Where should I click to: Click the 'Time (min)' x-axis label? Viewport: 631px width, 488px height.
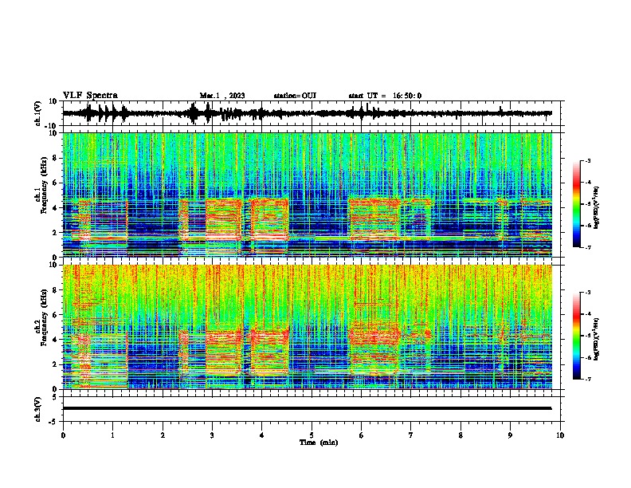[x=319, y=443]
